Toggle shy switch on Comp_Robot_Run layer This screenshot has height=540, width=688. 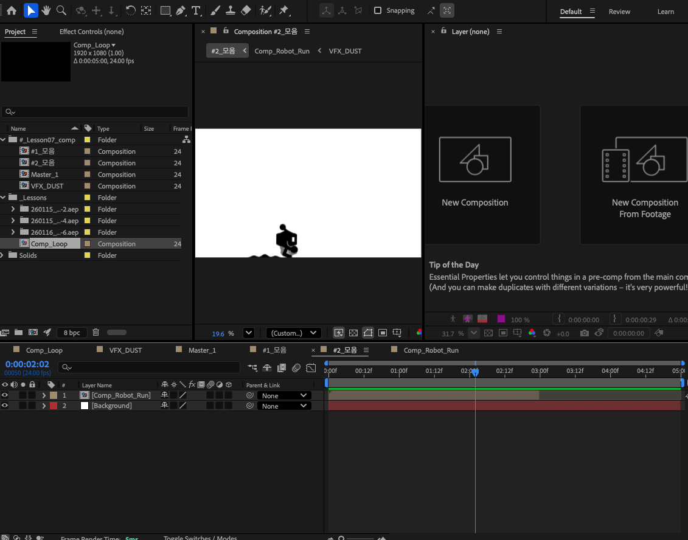point(164,395)
